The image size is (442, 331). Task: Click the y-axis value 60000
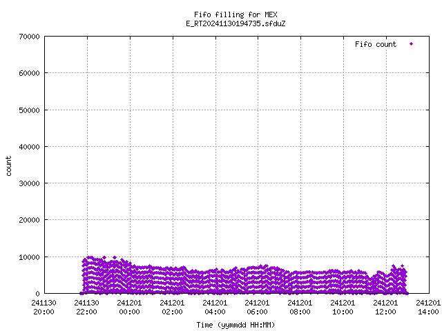pos(29,73)
